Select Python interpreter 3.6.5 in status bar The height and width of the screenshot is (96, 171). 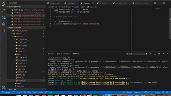click(x=30, y=92)
